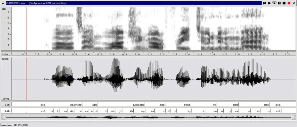The height and width of the screenshot is (127, 297).
Task: Select the 'jh' phone label
Action: (x=120, y=111)
